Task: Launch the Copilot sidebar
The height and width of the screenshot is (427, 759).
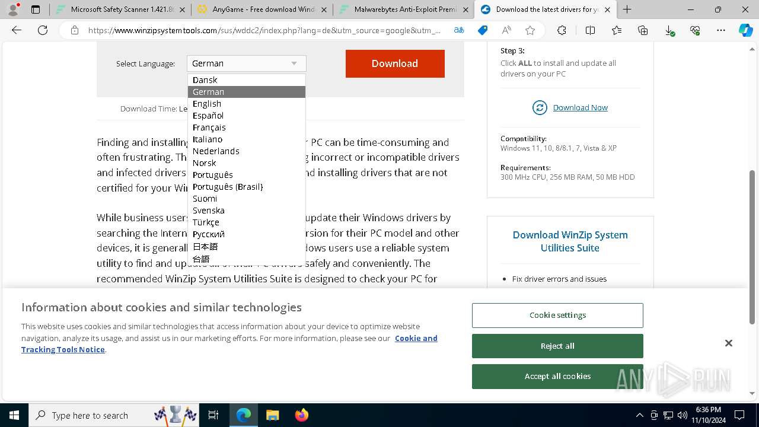Action: (x=745, y=30)
